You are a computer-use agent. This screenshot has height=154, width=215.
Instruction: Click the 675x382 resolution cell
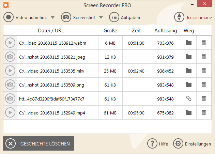tap(165, 113)
